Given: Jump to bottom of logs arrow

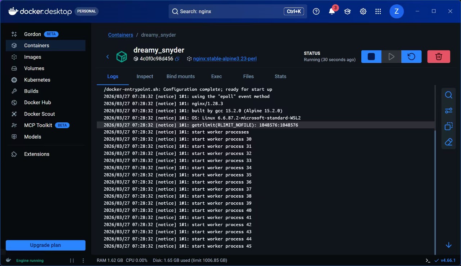Looking at the screenshot, I should coord(449,245).
